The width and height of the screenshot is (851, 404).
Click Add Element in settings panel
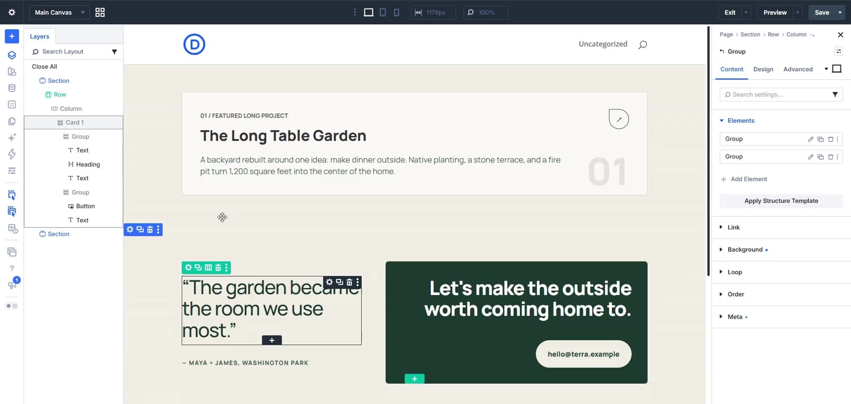point(744,179)
